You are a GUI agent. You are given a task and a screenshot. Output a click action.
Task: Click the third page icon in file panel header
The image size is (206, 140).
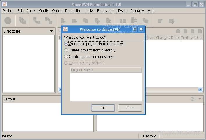[x=193, y=31]
